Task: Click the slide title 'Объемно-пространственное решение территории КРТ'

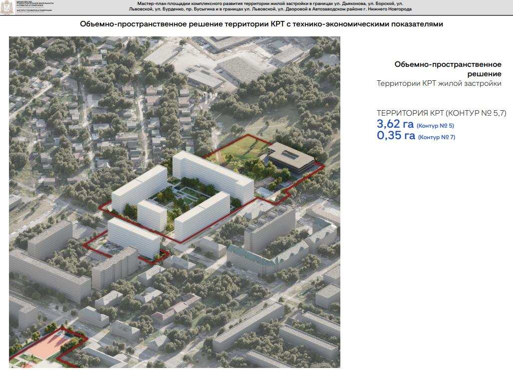Action: point(261,24)
